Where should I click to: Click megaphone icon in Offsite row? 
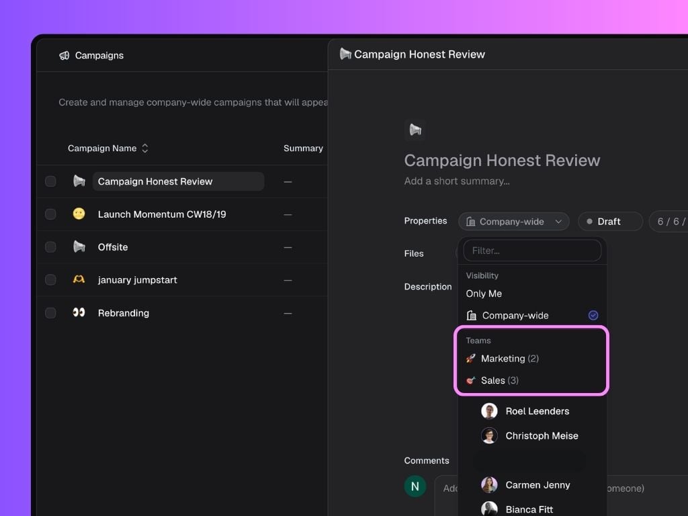(x=79, y=247)
